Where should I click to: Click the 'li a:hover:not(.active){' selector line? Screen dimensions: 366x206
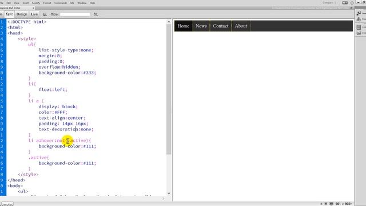(x=59, y=141)
